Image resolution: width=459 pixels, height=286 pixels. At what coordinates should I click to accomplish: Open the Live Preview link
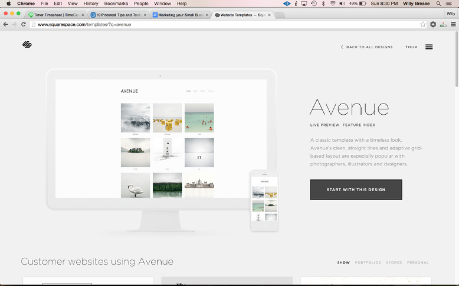[324, 125]
